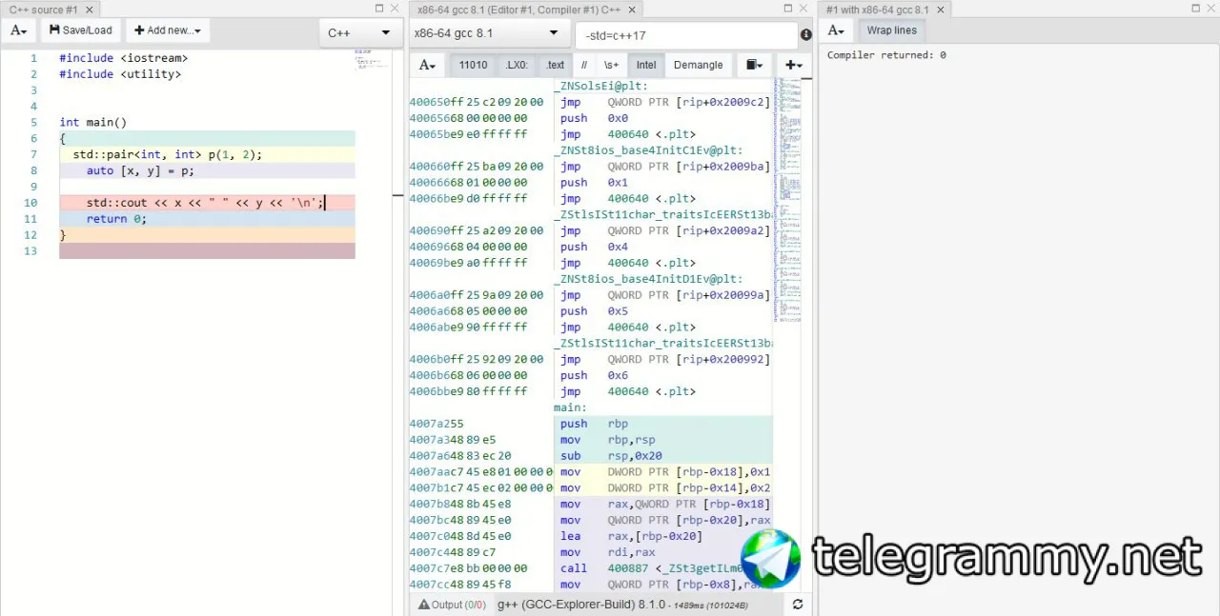
Task: Open the libraries book dropdown
Action: (755, 65)
